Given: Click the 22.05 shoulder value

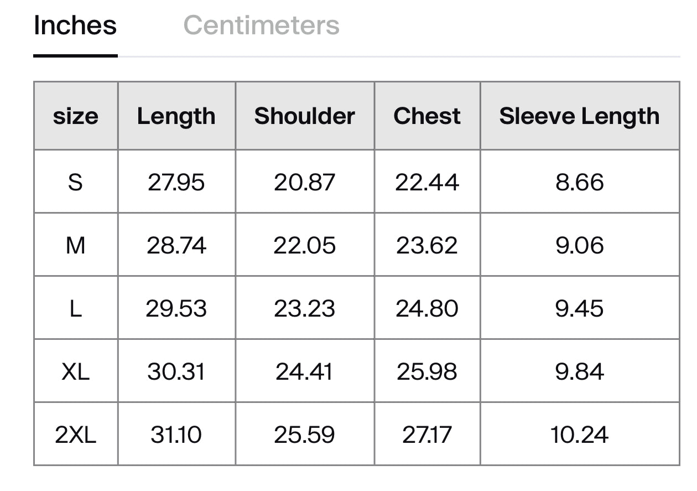Looking at the screenshot, I should tap(305, 245).
